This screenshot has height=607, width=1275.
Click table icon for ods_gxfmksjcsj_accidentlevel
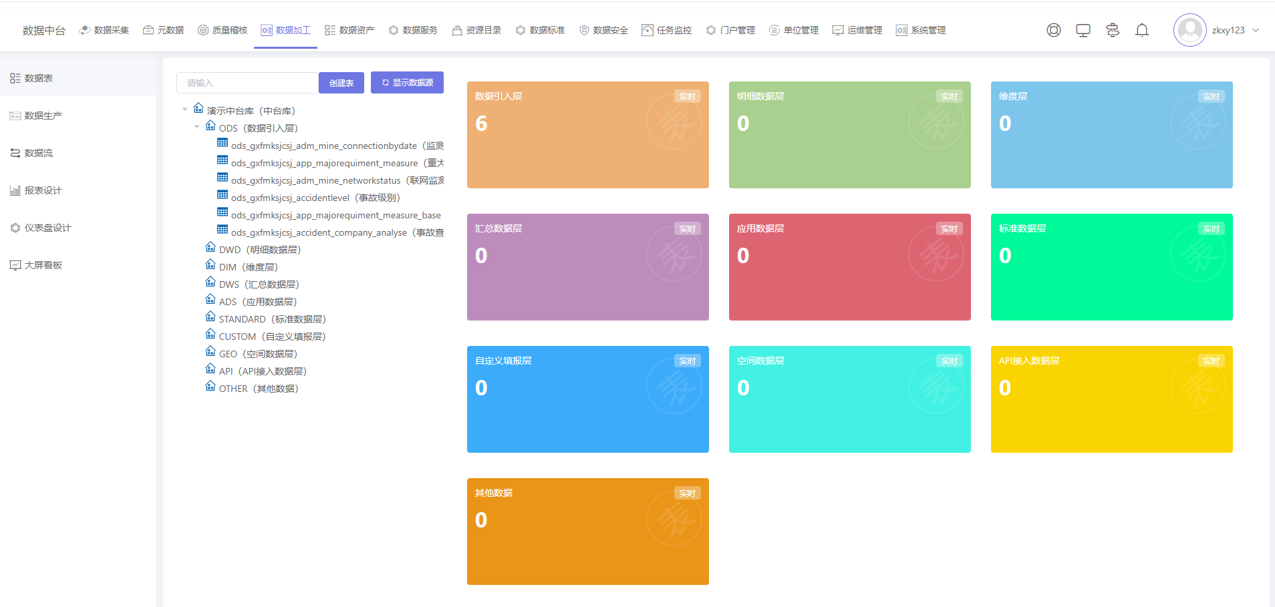click(x=223, y=195)
